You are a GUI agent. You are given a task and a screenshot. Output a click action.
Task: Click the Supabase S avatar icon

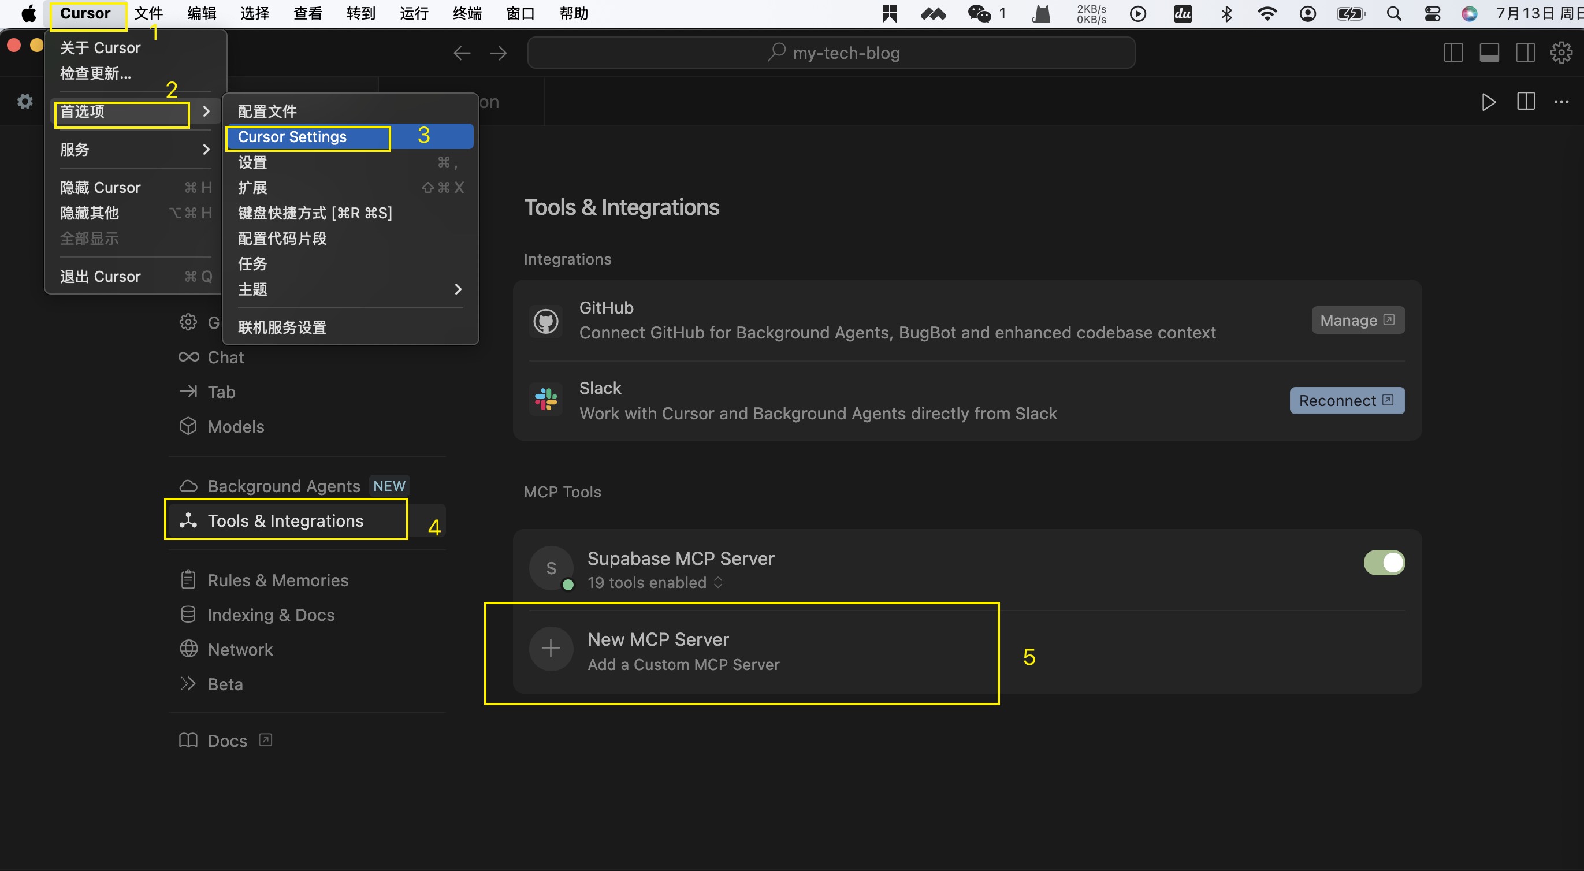click(x=551, y=568)
